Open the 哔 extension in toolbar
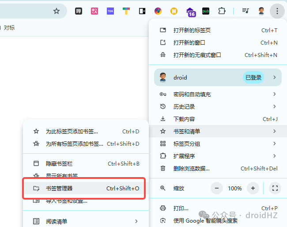 (79, 11)
